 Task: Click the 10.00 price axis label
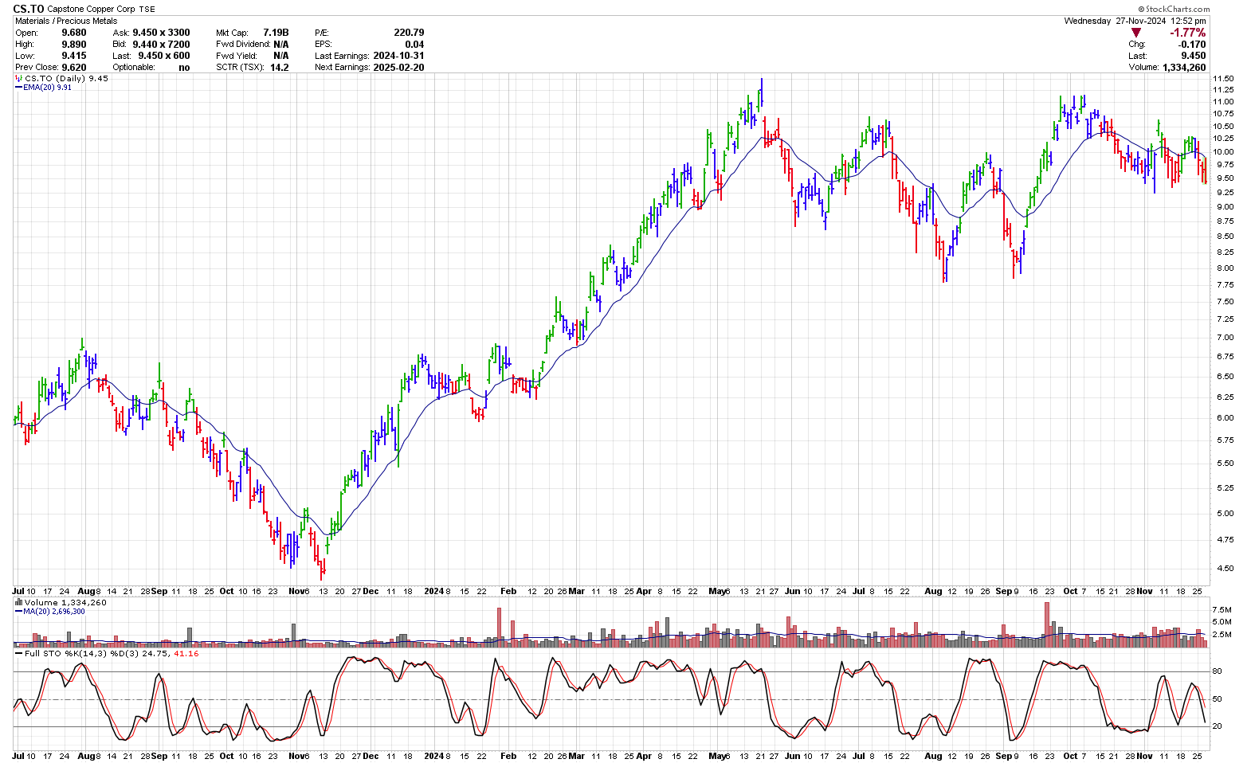point(1223,152)
